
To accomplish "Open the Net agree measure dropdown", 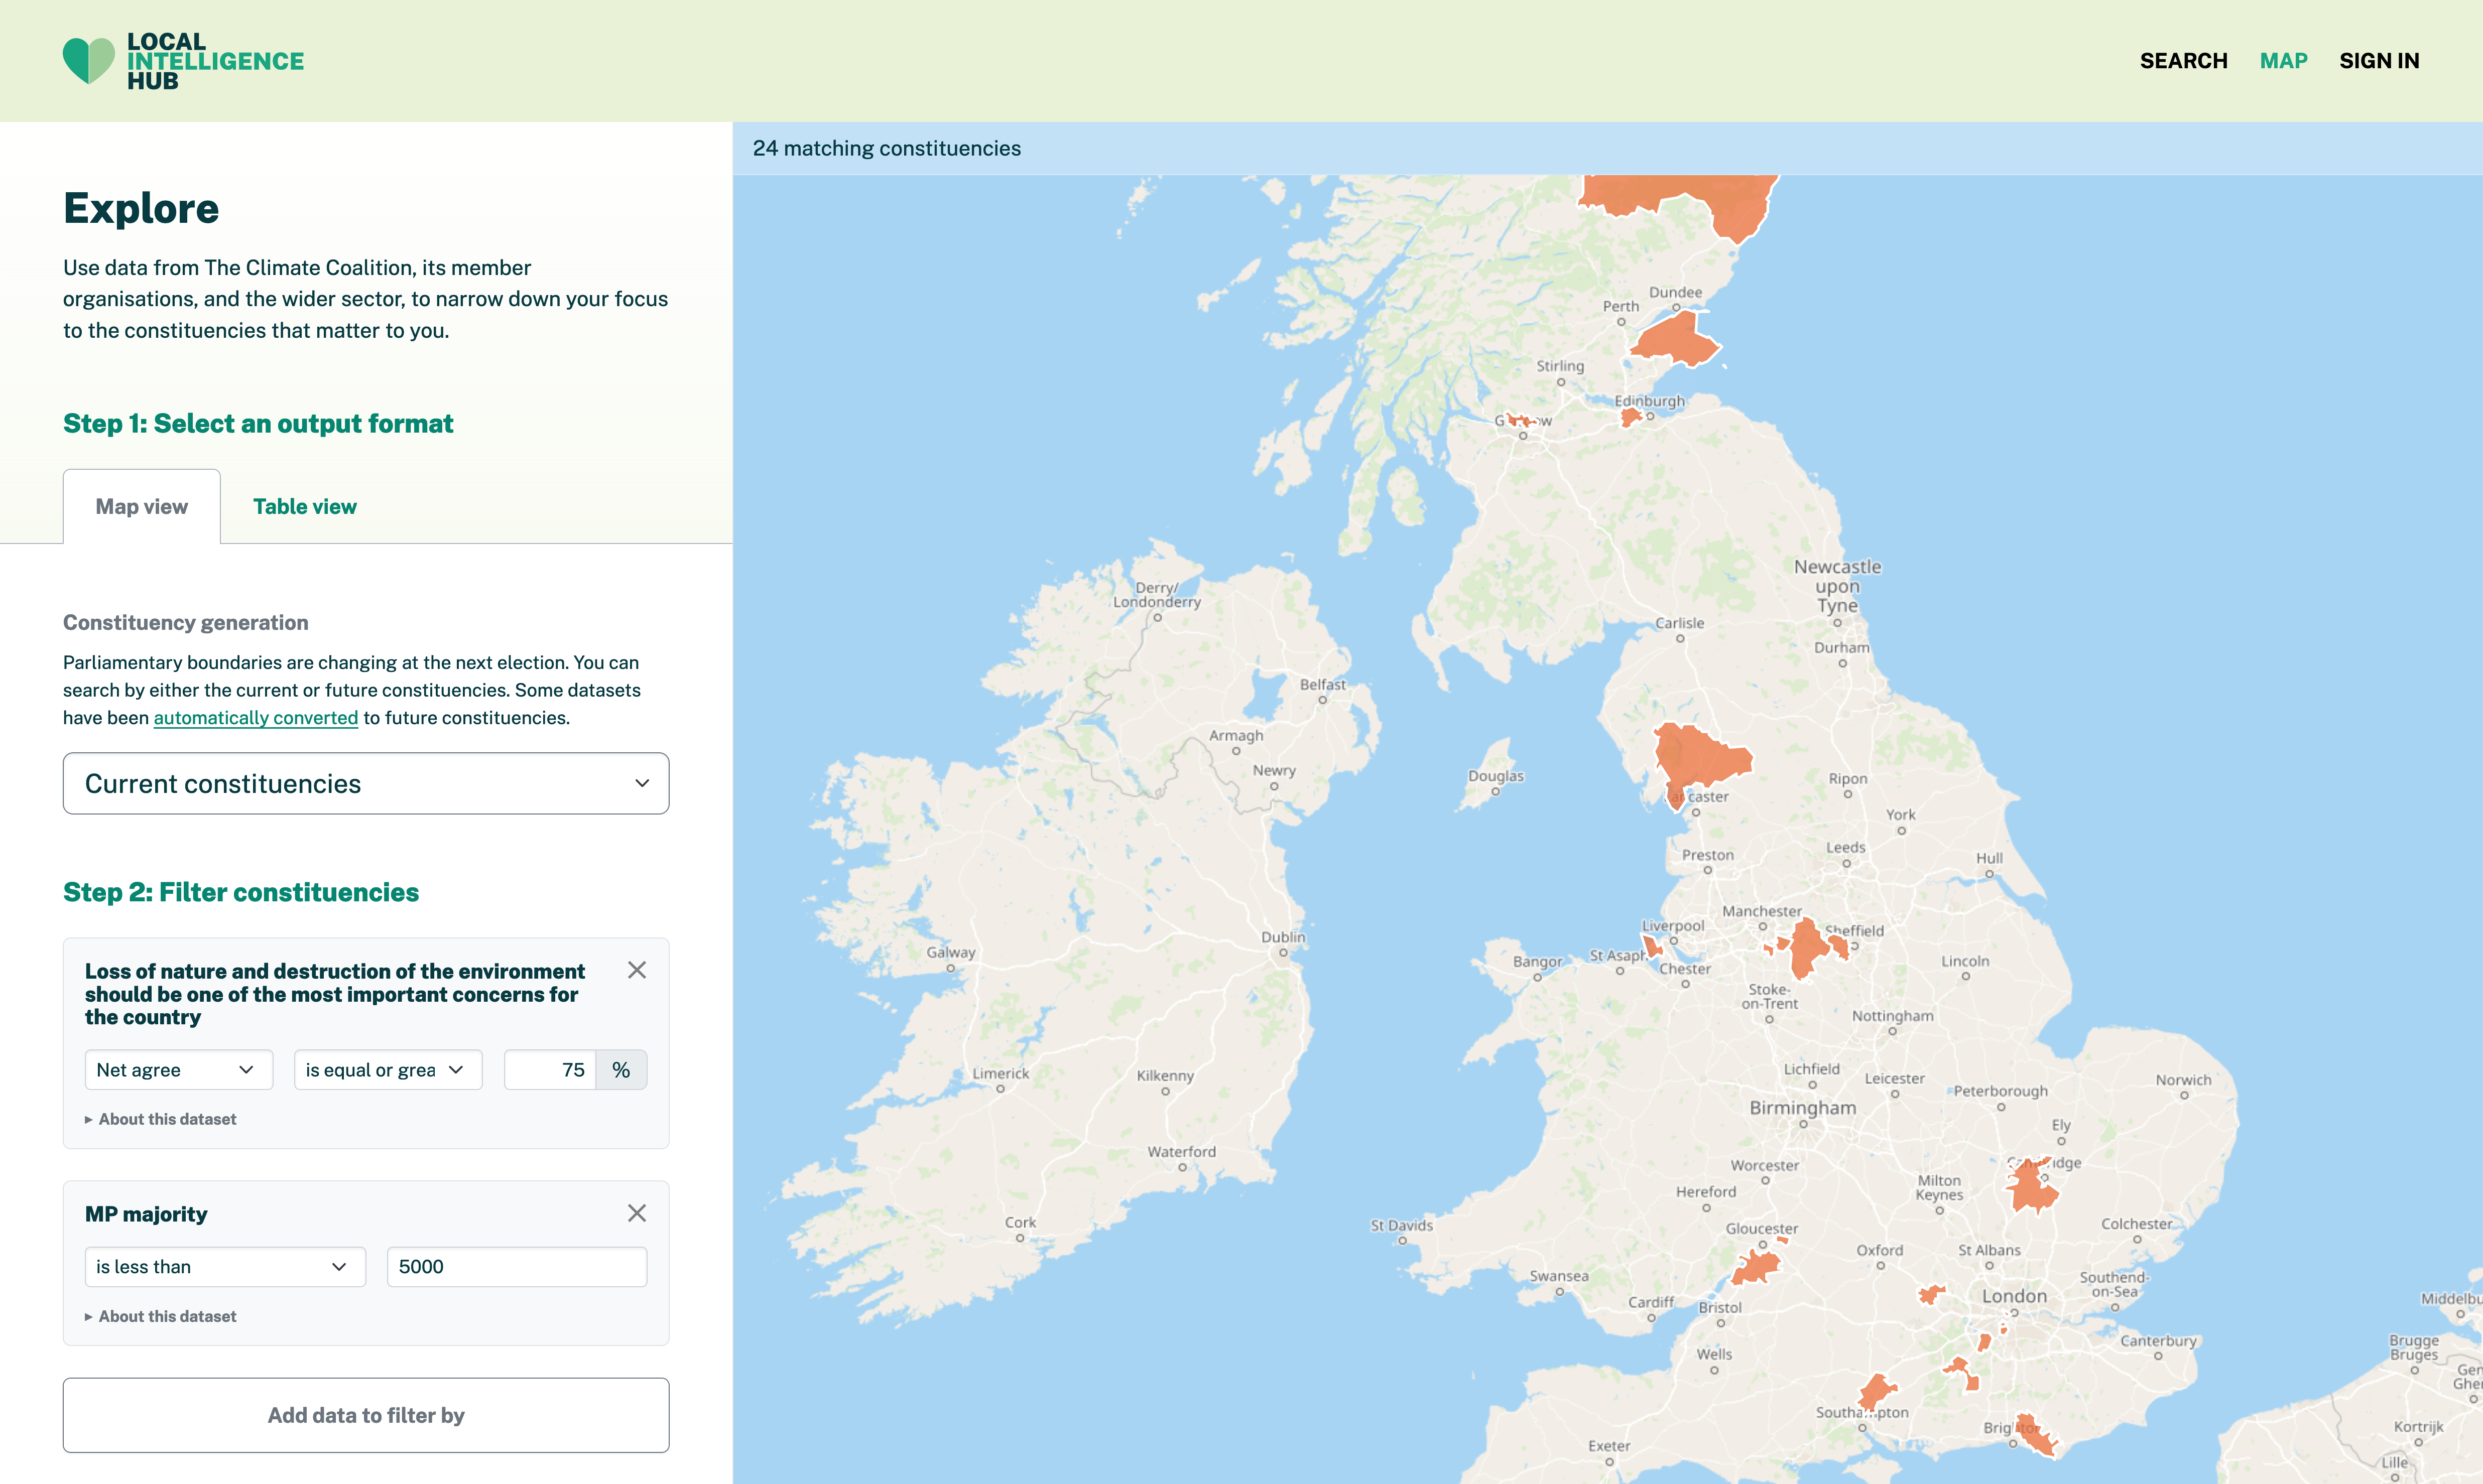I will coord(178,1069).
